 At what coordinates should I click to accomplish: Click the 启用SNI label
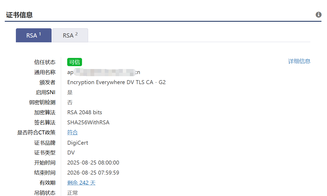click(46, 92)
